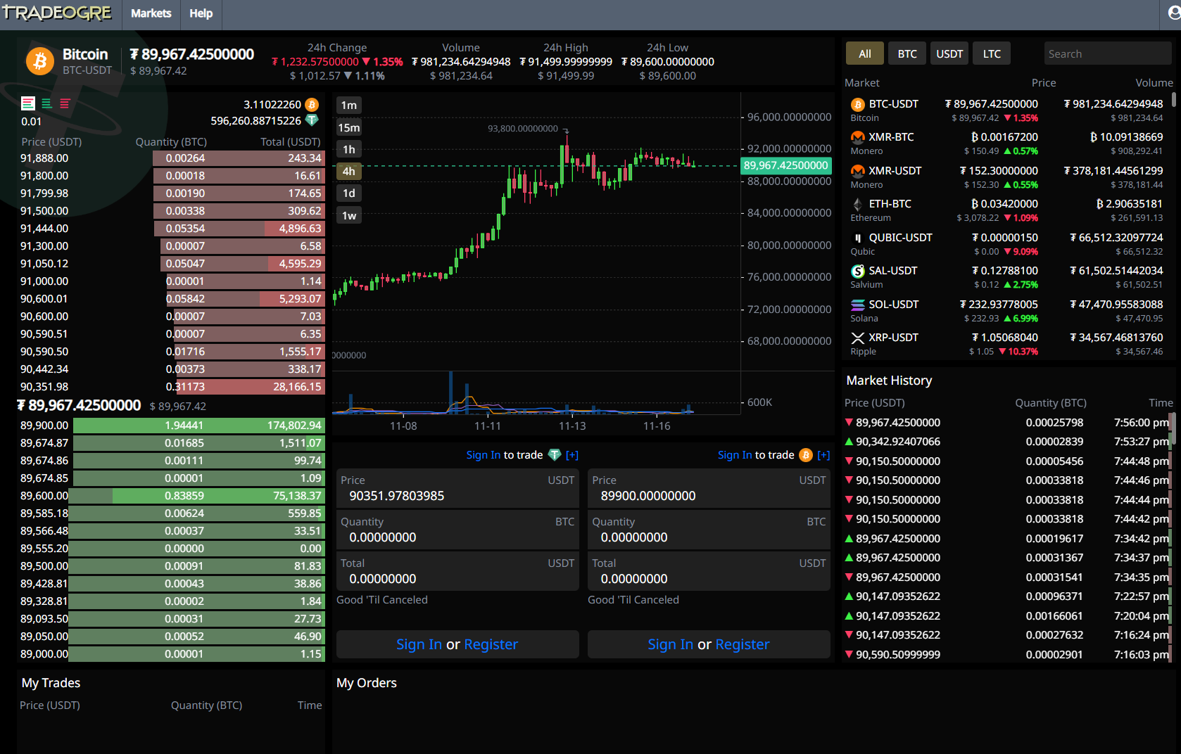This screenshot has height=754, width=1181.
Task: Click Register link in sell panel button
Action: pyautogui.click(x=742, y=644)
